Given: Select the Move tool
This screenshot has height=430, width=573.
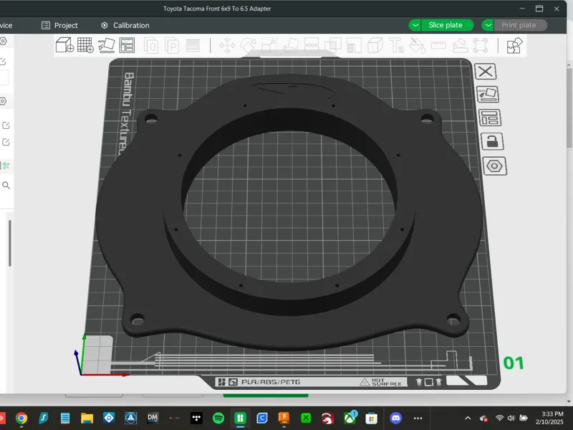Looking at the screenshot, I should 227,46.
